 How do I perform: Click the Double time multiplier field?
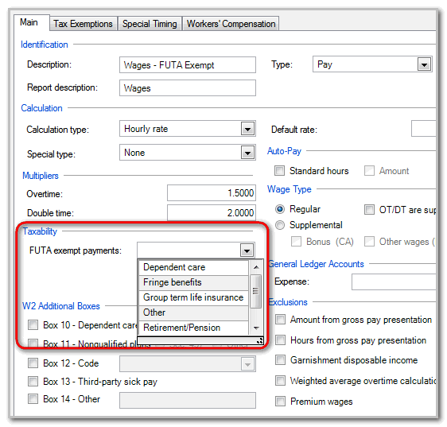point(212,212)
